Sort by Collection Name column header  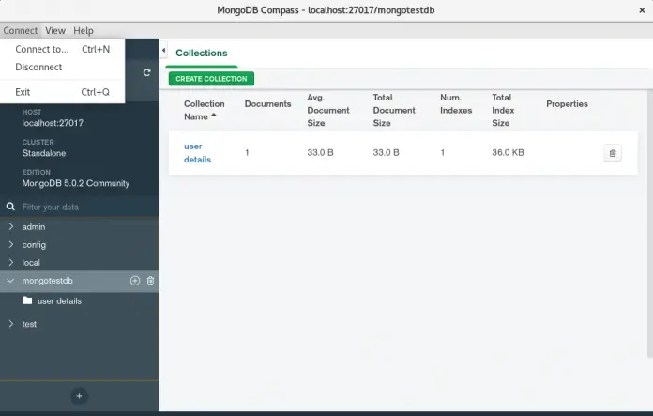tap(204, 109)
